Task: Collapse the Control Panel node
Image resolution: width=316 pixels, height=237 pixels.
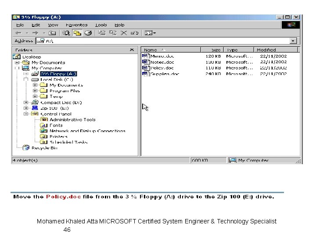Action: (x=26, y=114)
